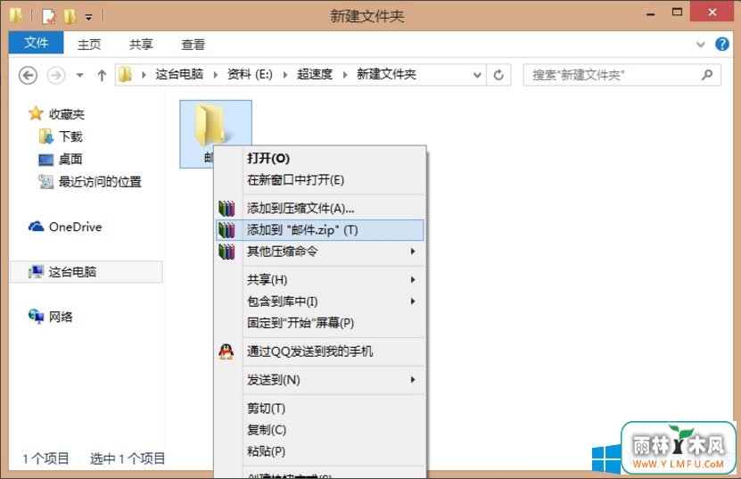The height and width of the screenshot is (479, 741).
Task: Refresh the current folder view
Action: click(x=498, y=75)
